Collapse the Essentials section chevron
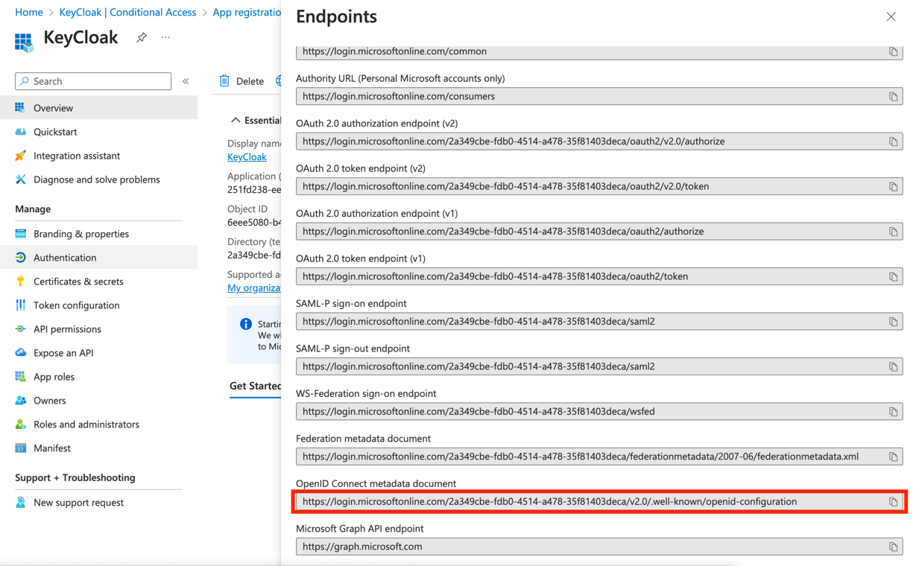913x566 pixels. (x=236, y=120)
